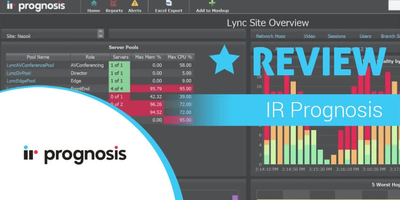Image resolution: width=400 pixels, height=200 pixels.
Task: Switch to the Video tab
Action: click(310, 36)
